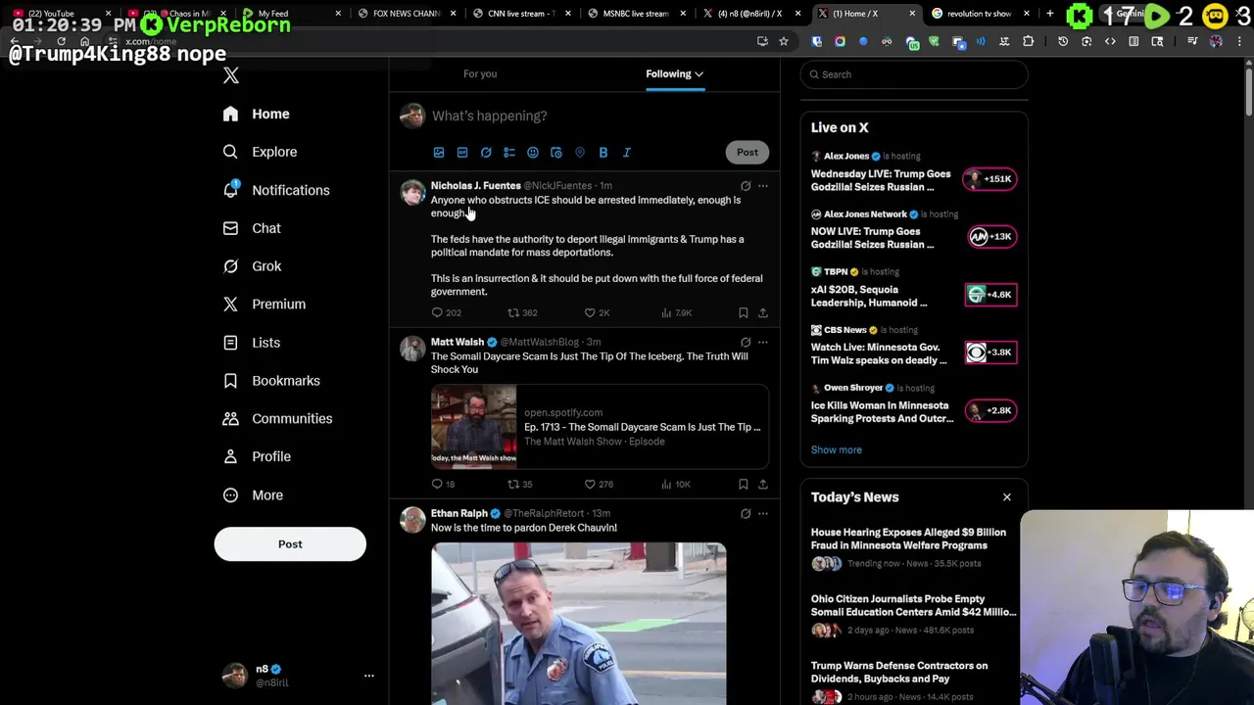Toggle bold formatting in the composer
This screenshot has height=705, width=1254.
(603, 153)
